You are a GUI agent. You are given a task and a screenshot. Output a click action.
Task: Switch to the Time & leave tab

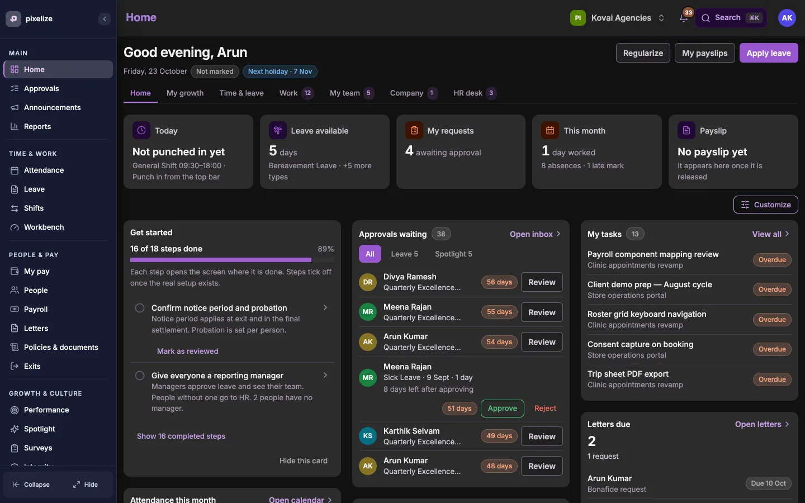point(241,93)
